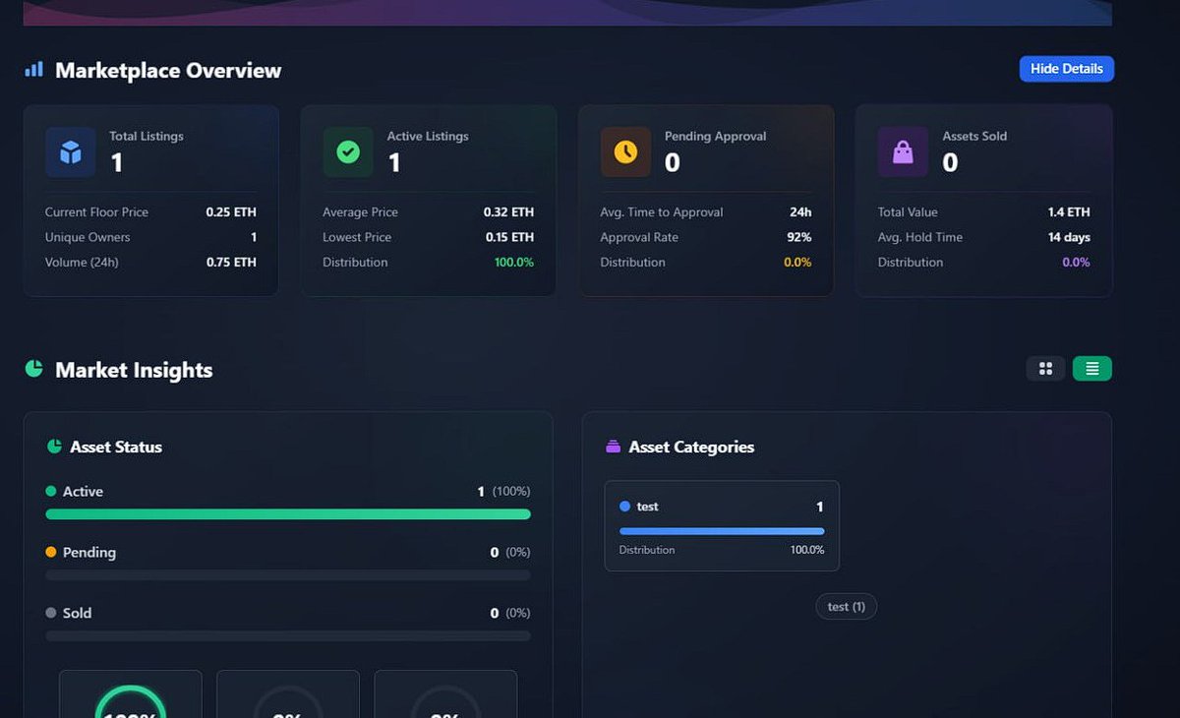Click the Pending Approval clock icon
This screenshot has width=1180, height=718.
coord(625,152)
